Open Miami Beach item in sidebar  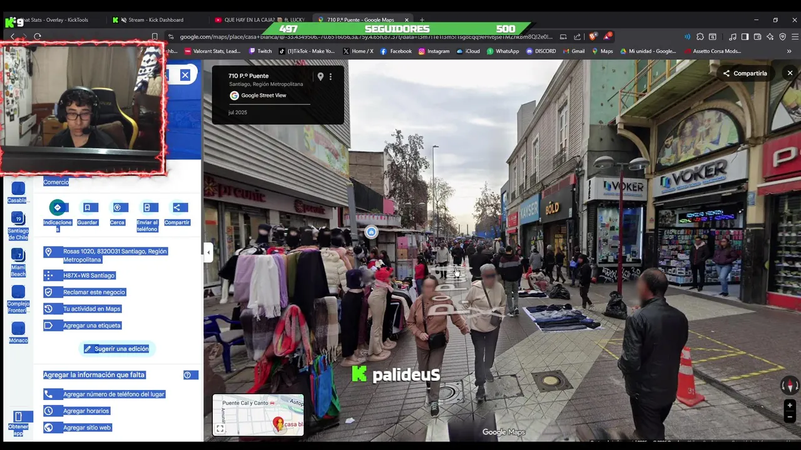pyautogui.click(x=18, y=262)
